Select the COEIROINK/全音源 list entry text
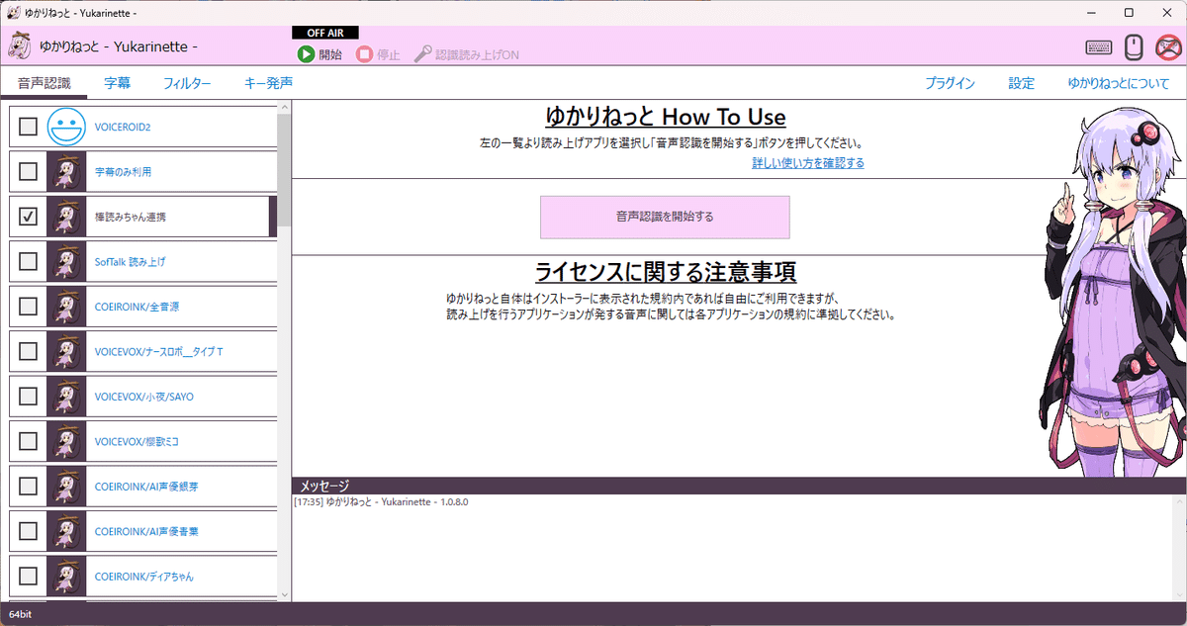1187x626 pixels. coord(137,307)
